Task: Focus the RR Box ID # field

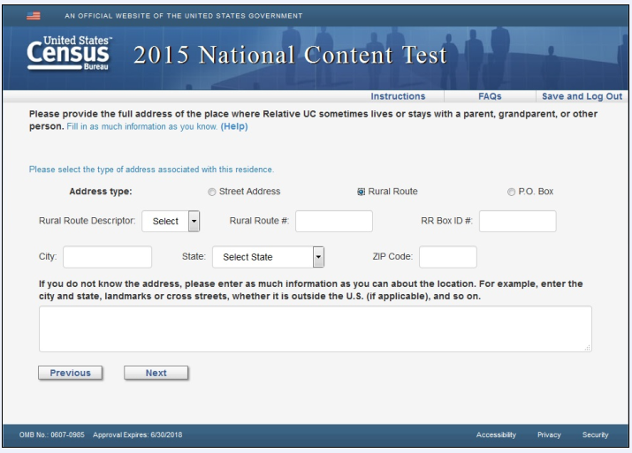Action: [x=517, y=221]
